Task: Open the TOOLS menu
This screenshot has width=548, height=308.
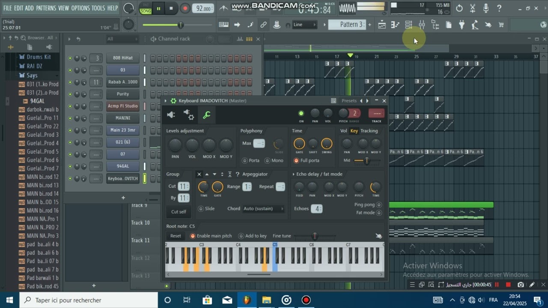Action: 98,8
